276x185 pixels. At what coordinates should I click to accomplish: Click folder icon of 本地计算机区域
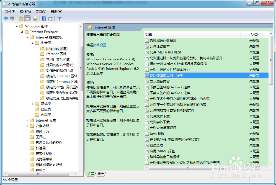[42, 60]
